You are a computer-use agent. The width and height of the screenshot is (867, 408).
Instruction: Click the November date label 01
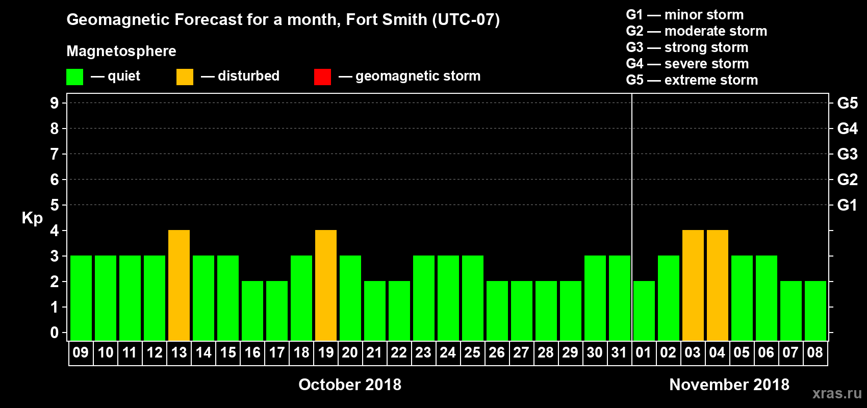[x=644, y=353]
